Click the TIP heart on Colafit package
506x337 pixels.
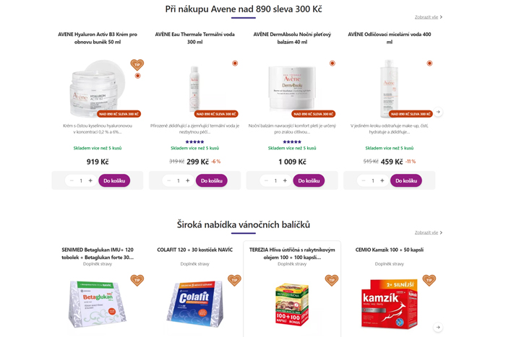point(234,280)
